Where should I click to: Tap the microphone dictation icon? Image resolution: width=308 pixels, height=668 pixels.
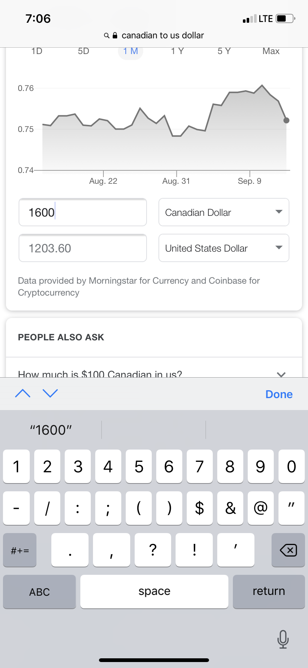[x=283, y=639]
